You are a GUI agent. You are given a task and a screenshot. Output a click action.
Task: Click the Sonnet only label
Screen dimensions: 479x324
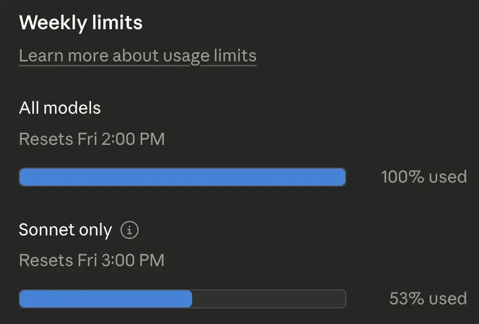(65, 230)
